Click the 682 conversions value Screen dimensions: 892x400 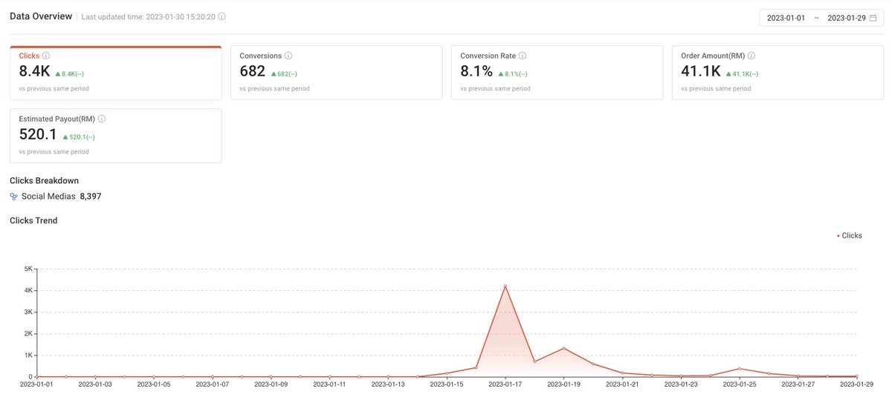253,71
